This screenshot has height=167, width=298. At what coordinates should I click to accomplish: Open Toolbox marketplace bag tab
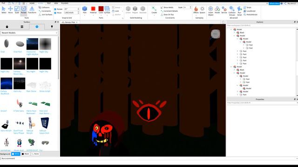tap(7, 27)
